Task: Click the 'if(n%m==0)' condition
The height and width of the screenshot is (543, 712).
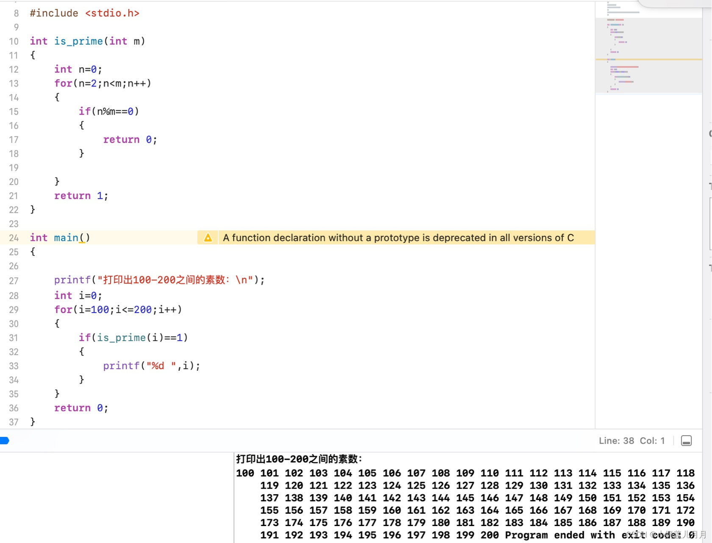Action: click(x=109, y=111)
